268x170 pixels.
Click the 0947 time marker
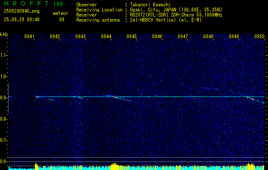(183, 36)
